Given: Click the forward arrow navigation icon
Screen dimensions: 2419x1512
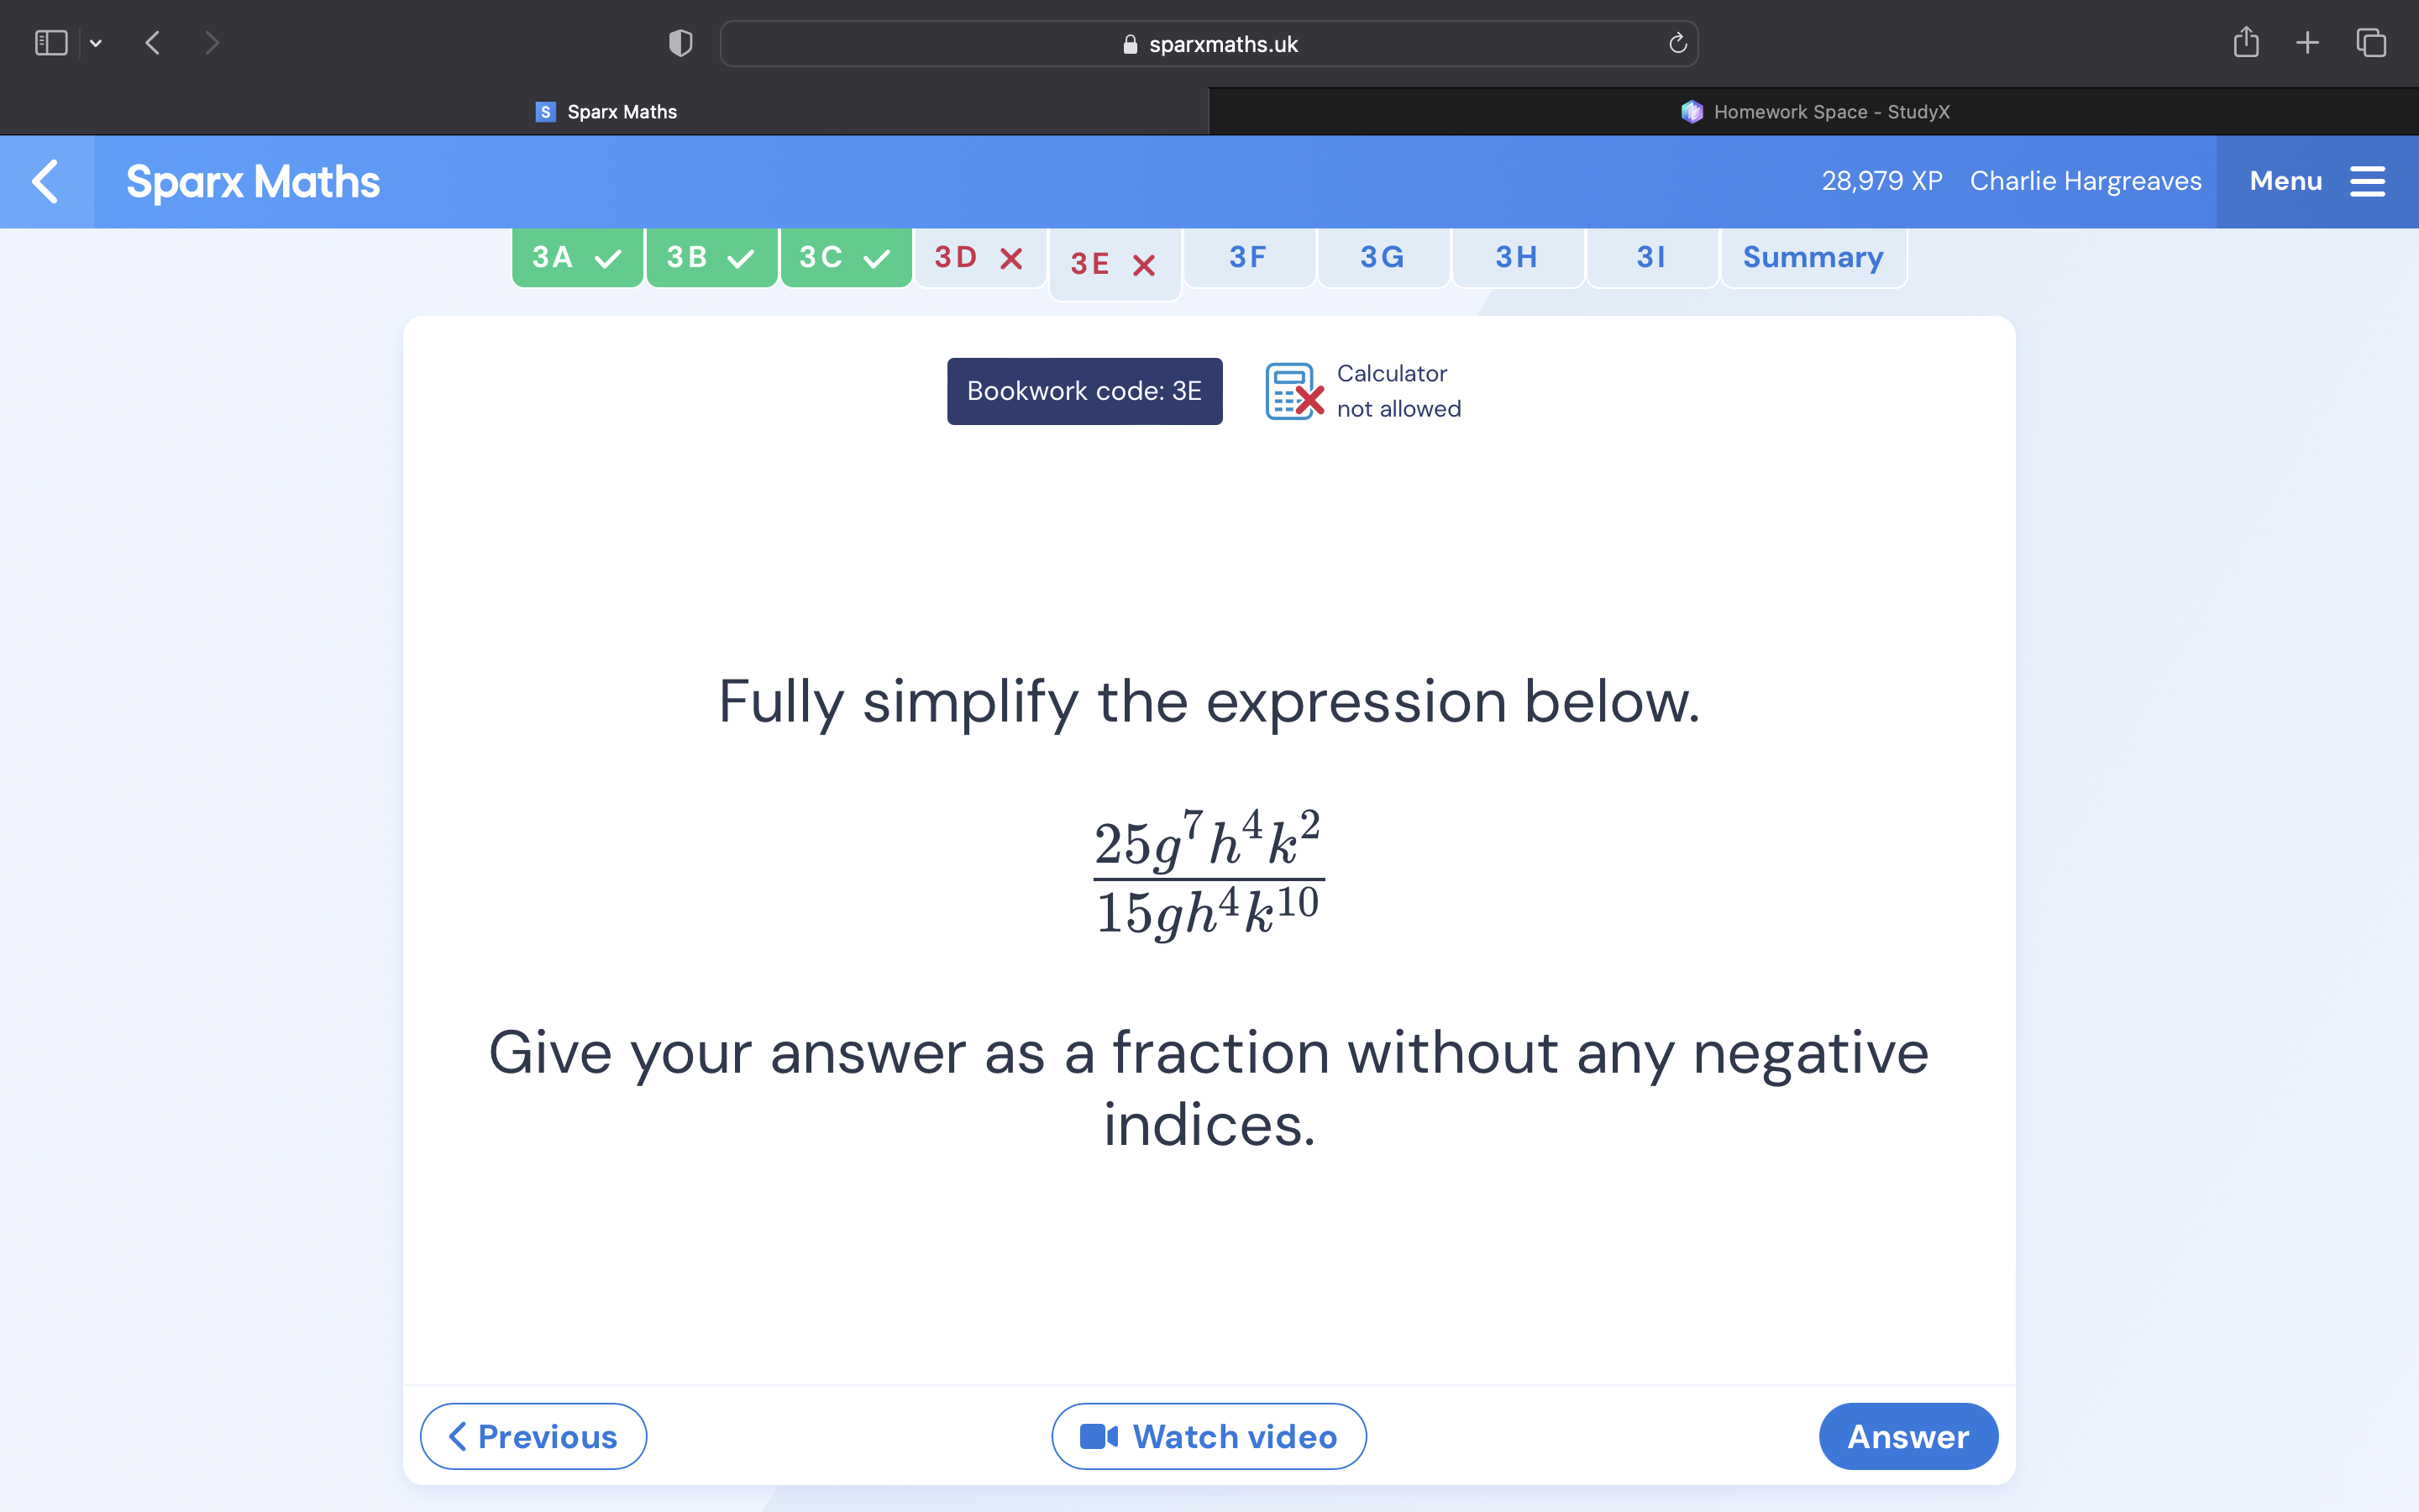Looking at the screenshot, I should point(211,44).
